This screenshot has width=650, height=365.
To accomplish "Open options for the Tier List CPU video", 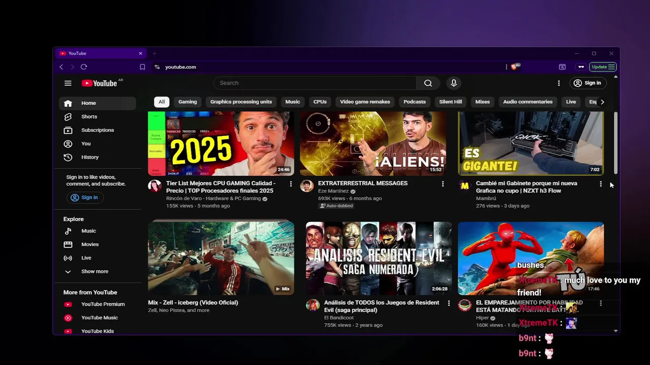I will 291,184.
